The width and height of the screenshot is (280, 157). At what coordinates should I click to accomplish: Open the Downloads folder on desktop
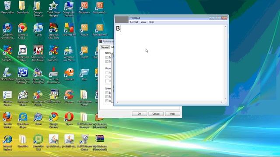tap(23, 7)
